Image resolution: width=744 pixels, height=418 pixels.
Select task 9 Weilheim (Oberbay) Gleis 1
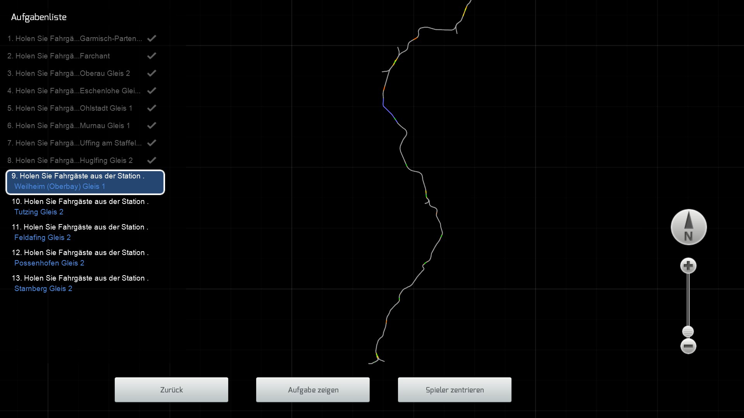(x=85, y=182)
